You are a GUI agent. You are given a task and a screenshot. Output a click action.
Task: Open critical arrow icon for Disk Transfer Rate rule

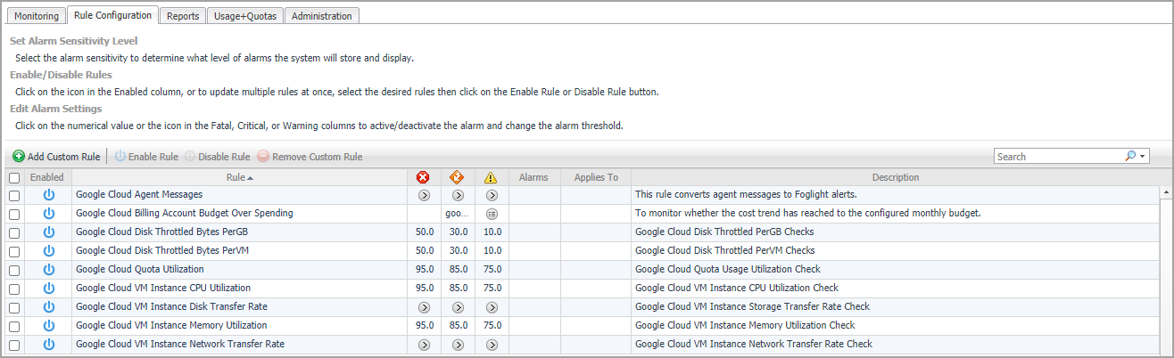tap(458, 306)
